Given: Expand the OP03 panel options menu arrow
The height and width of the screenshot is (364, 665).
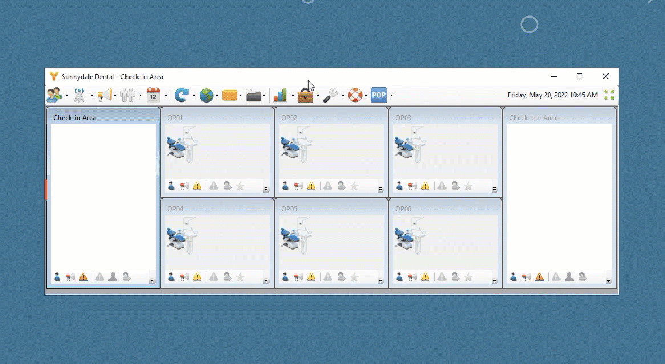Looking at the screenshot, I should tap(494, 190).
